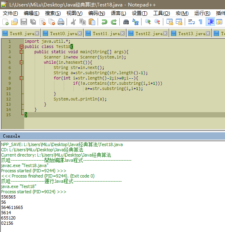Viewport: 225px width, 232px height.
Task: Open the 运行(R) menu
Action: click(x=202, y=13)
